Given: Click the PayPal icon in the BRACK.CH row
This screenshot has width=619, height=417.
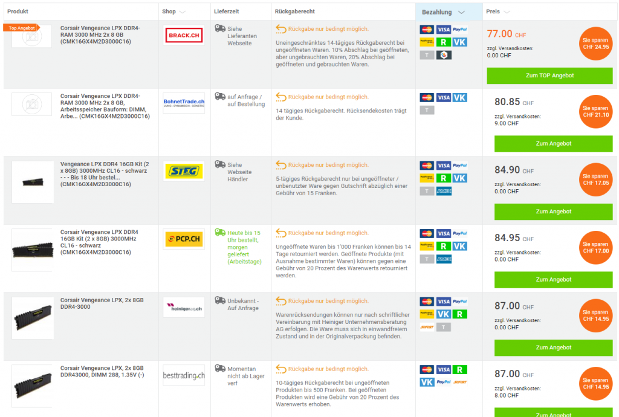Looking at the screenshot, I should coord(459,29).
